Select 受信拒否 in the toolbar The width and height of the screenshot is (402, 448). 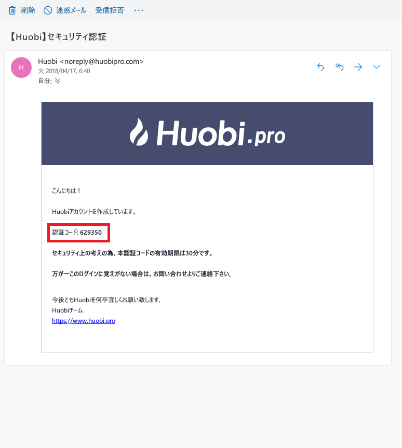pos(110,10)
